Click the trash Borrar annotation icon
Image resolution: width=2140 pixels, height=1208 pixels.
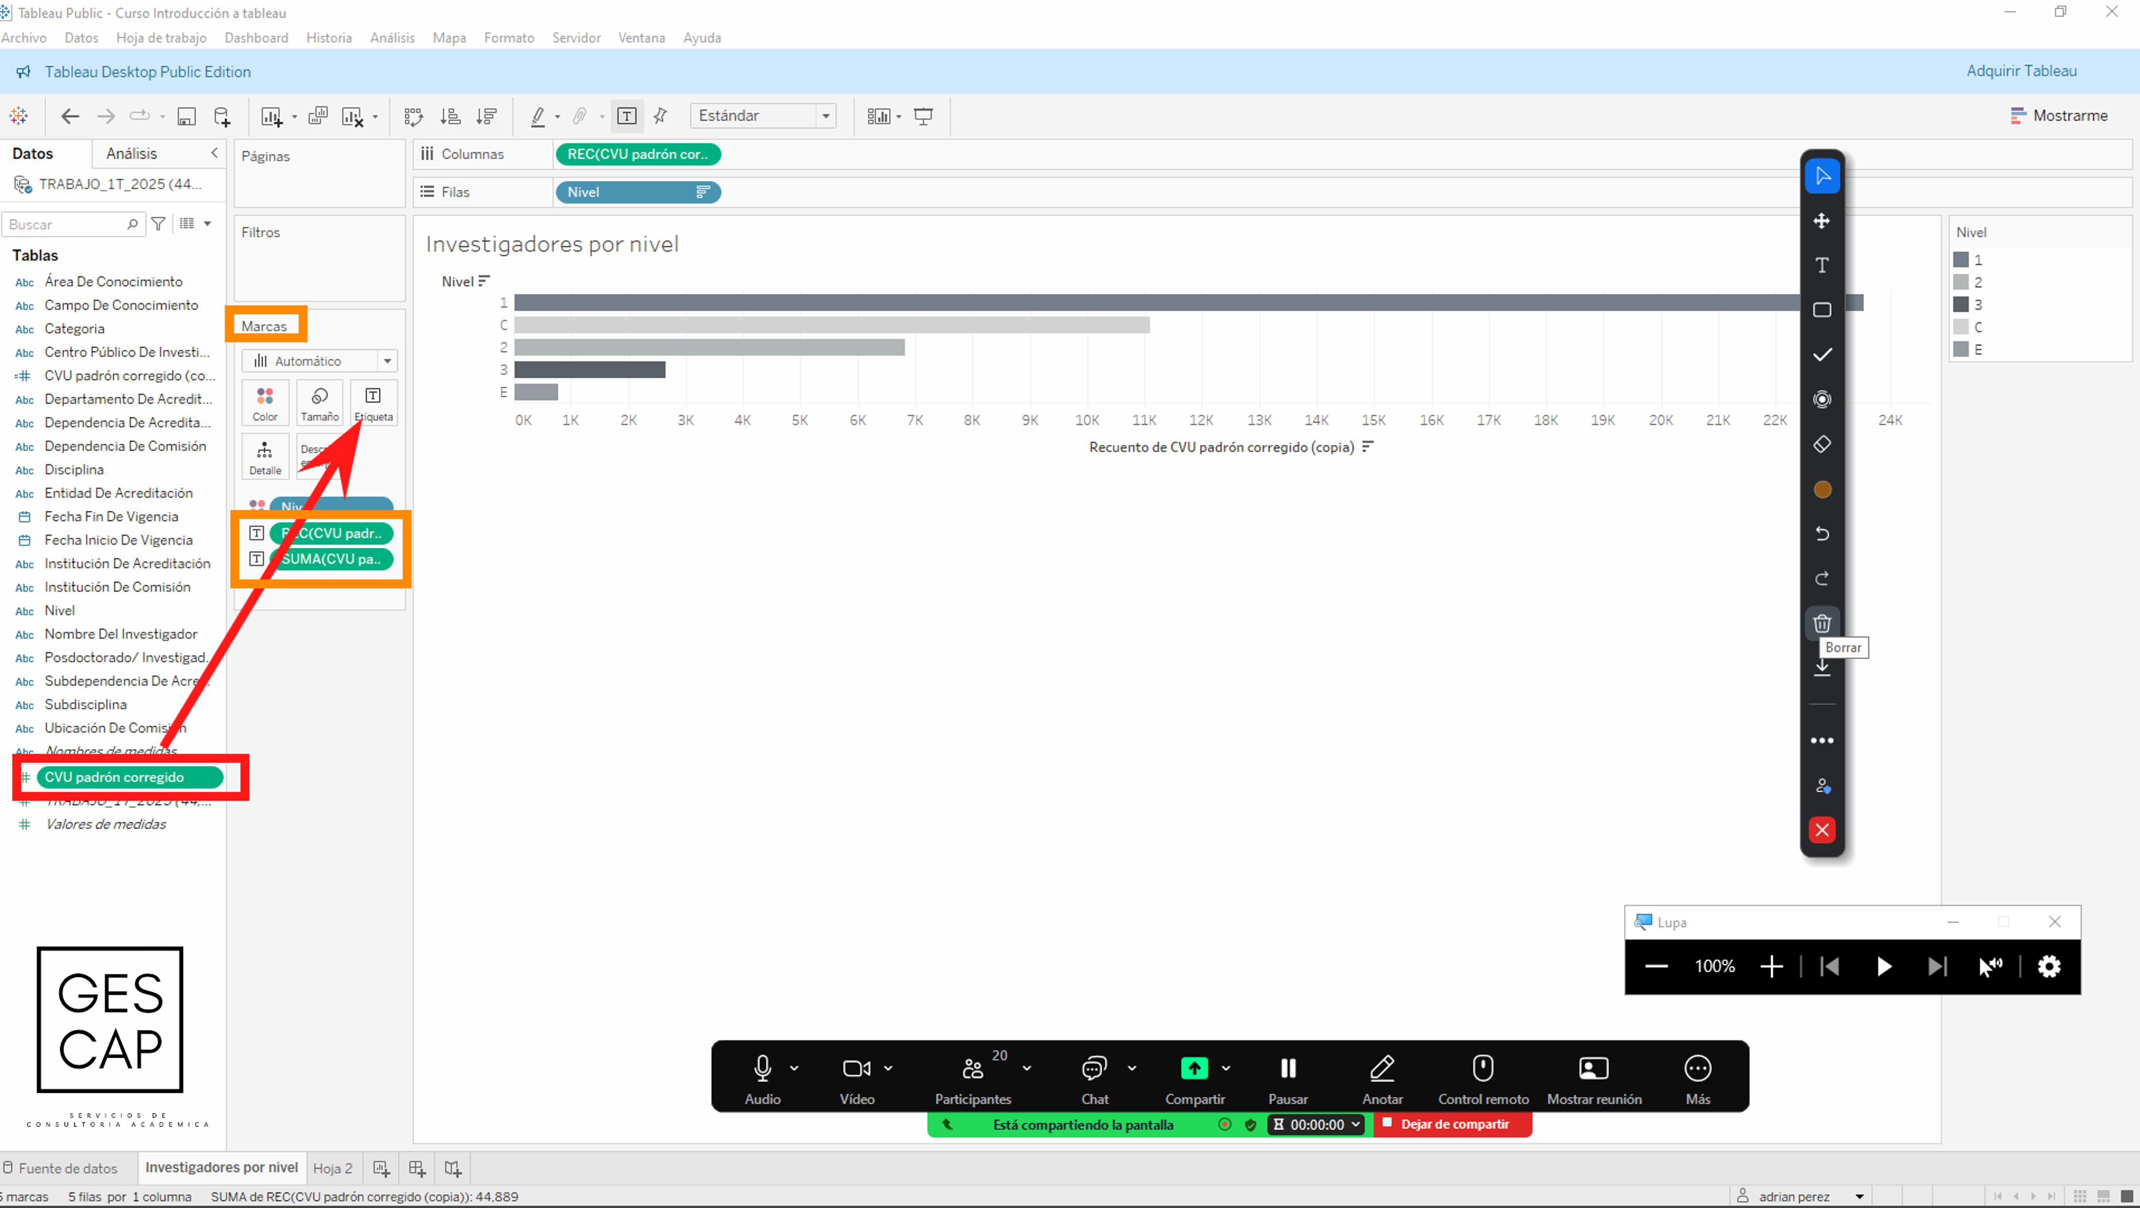coord(1822,623)
